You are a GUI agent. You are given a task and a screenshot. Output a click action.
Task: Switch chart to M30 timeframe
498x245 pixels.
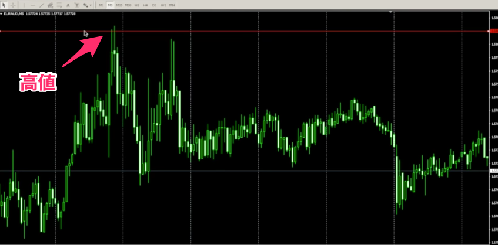coord(128,5)
